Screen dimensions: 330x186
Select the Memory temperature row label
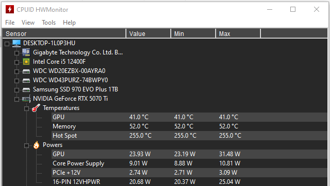(64, 126)
